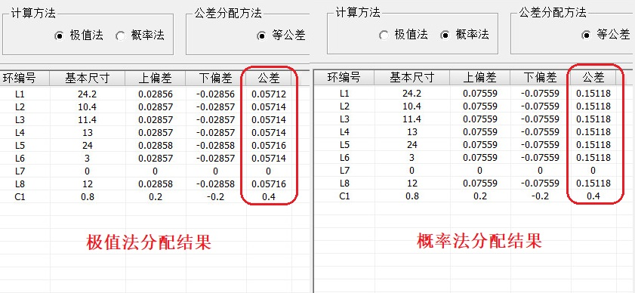Select 0.15118 tolerance in right L8 row
Image resolution: width=635 pixels, height=293 pixels.
pyautogui.click(x=593, y=184)
